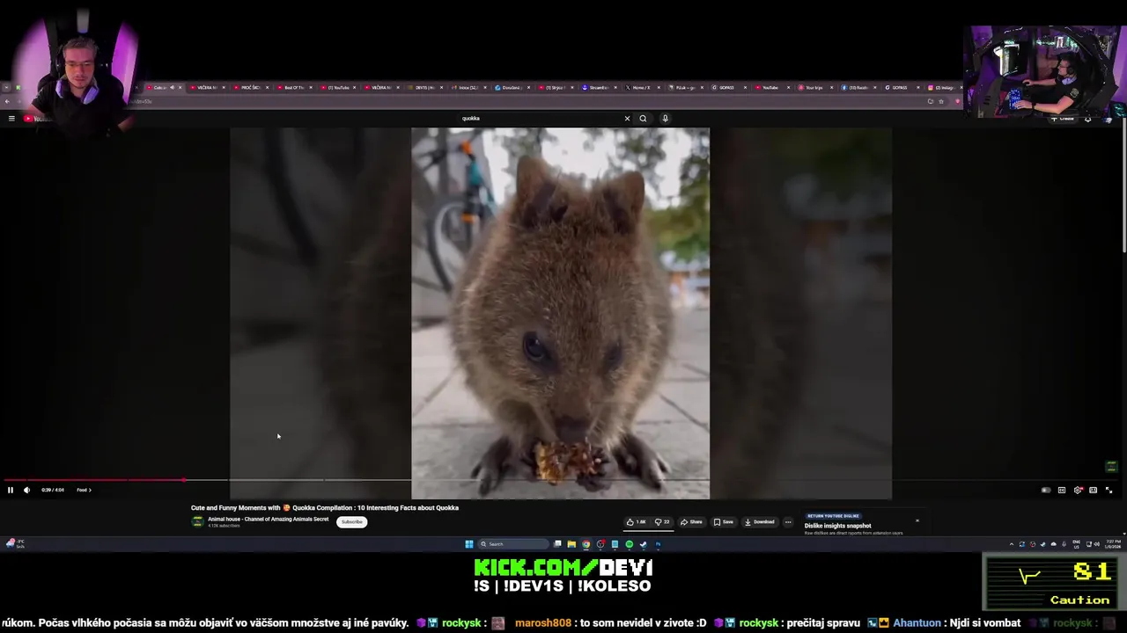Show hidden system tray icons chevron
The image size is (1127, 633).
click(1012, 544)
